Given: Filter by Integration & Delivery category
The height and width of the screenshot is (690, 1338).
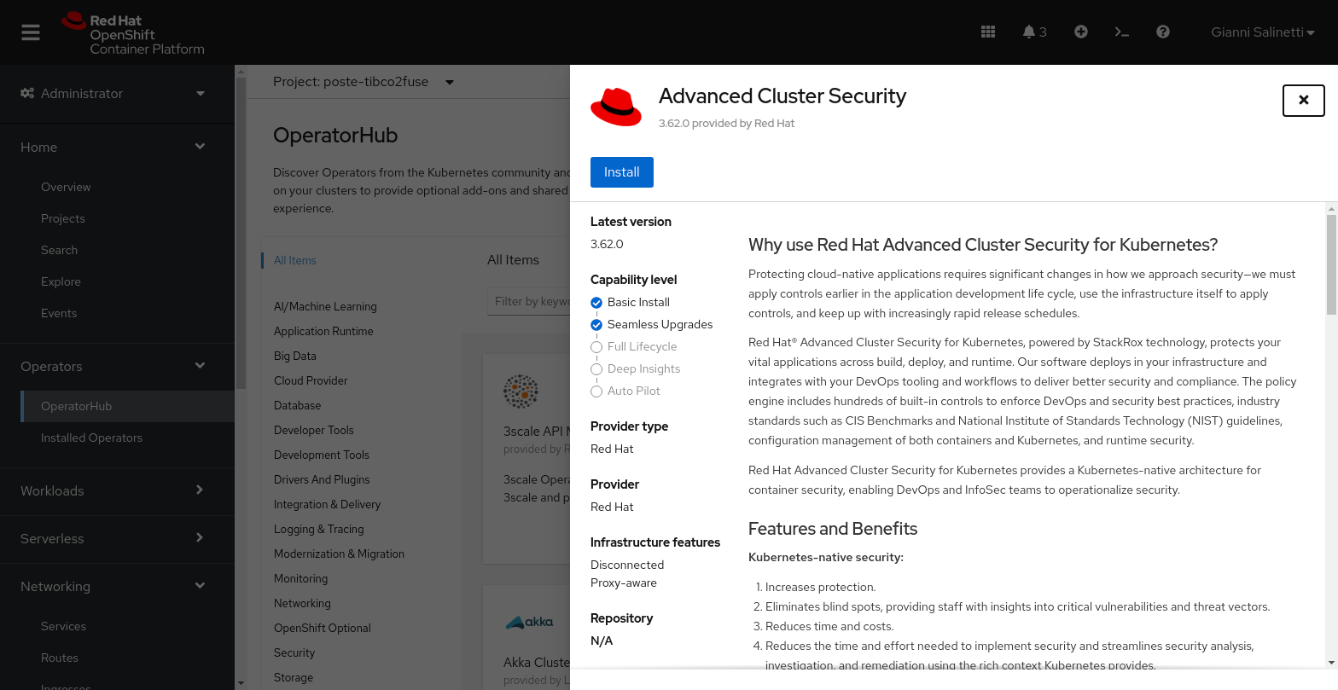Looking at the screenshot, I should [x=328, y=504].
